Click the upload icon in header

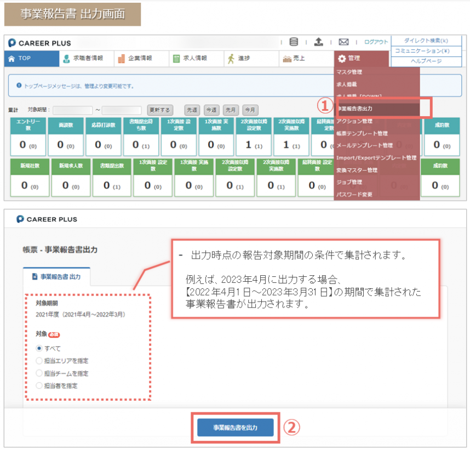318,42
